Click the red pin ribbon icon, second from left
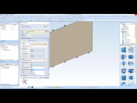This screenshot has width=137, height=103. coord(4,18)
